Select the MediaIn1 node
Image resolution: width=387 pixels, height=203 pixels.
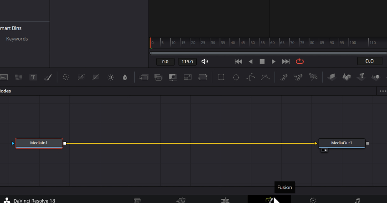39,143
